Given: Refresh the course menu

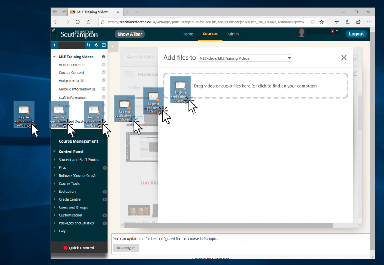Looking at the screenshot, I should 96,45.
